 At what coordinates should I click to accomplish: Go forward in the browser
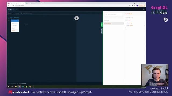point(11,6)
